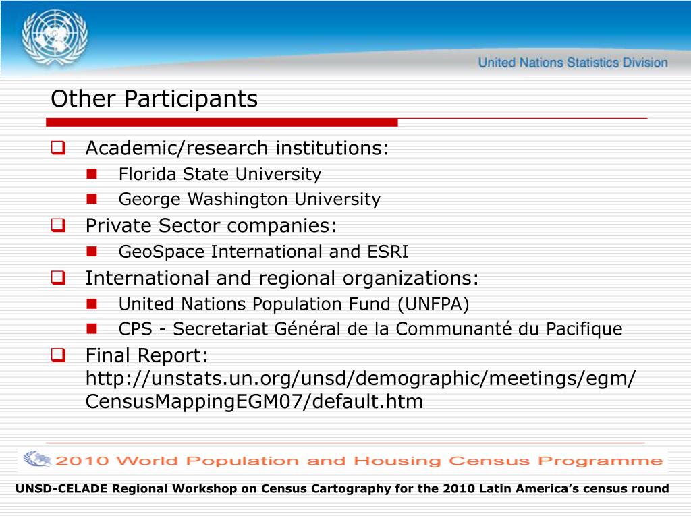Viewport: 691px width, 518px height.
Task: Click the 'Florida State University' bullet text
Action: click(x=220, y=174)
